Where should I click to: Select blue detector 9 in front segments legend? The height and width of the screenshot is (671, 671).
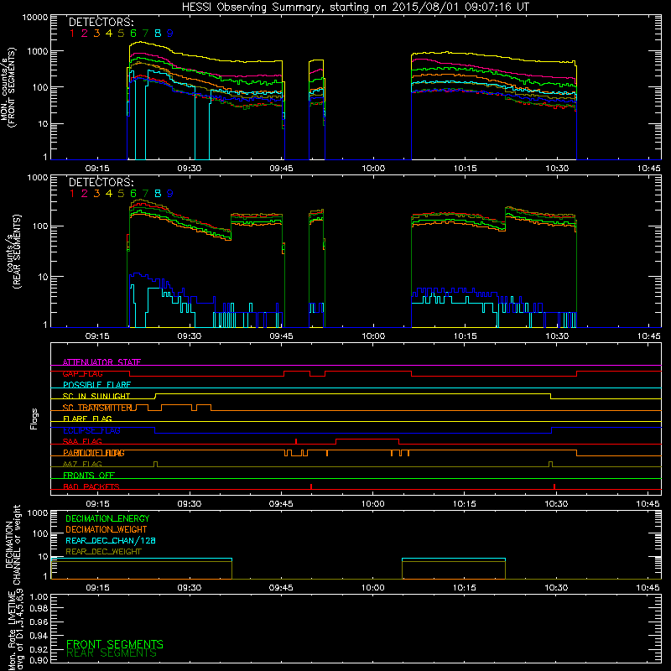[x=170, y=34]
